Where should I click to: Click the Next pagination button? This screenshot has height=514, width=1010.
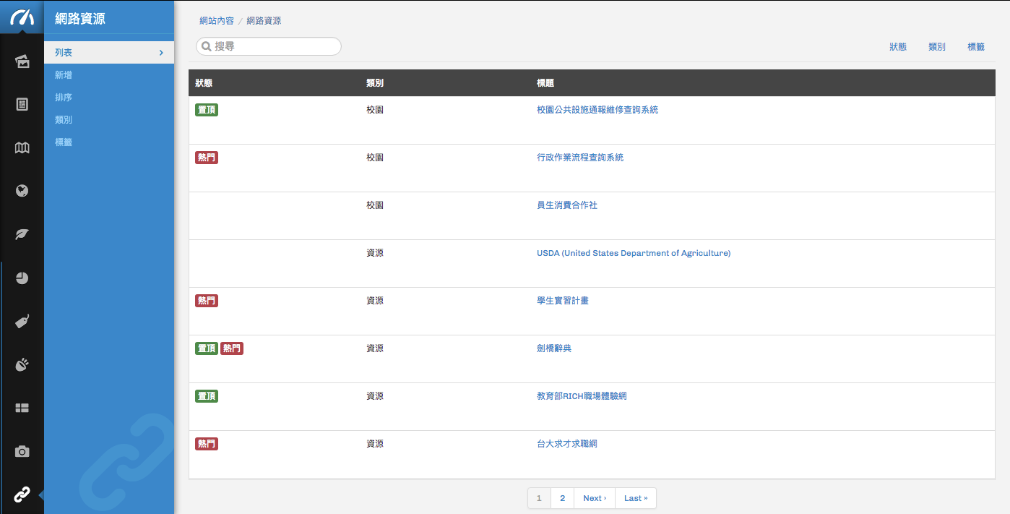coord(594,498)
